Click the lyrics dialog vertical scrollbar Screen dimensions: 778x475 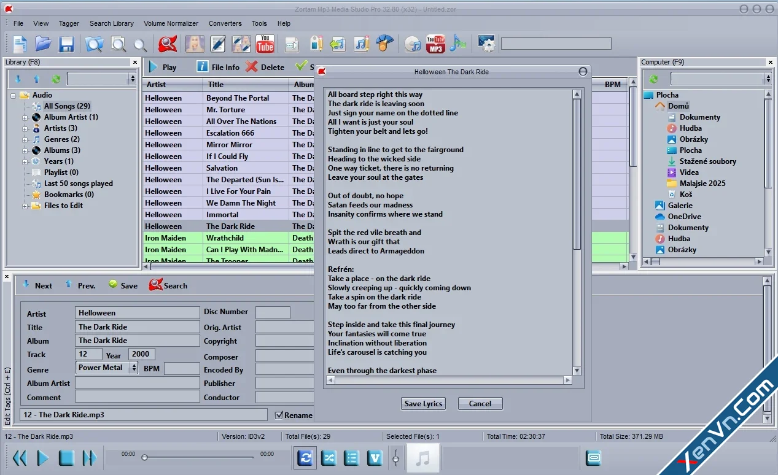coord(577,232)
